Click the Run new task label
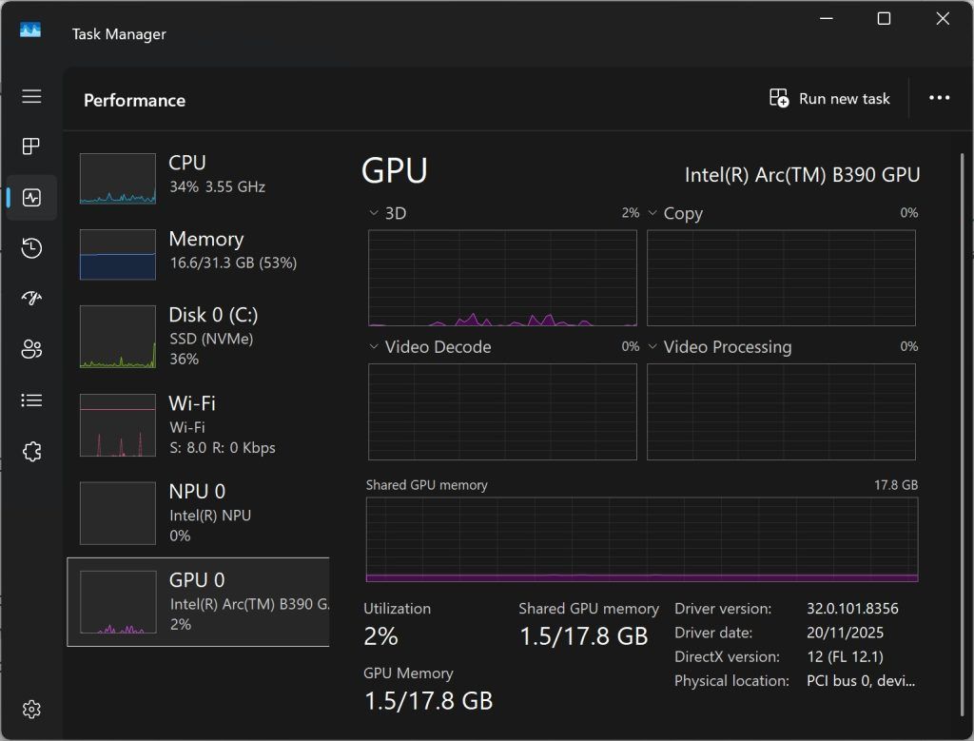Viewport: 974px width, 741px height. pyautogui.click(x=845, y=99)
